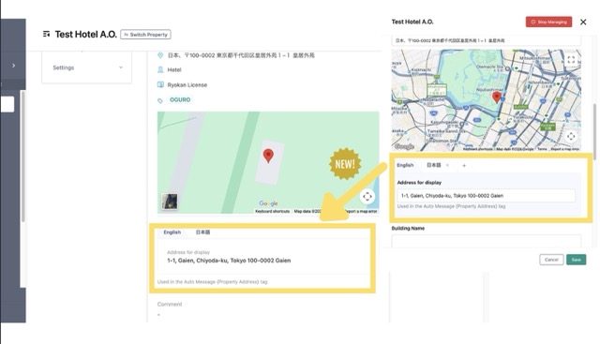Expand the Settings dropdown

[x=86, y=67]
